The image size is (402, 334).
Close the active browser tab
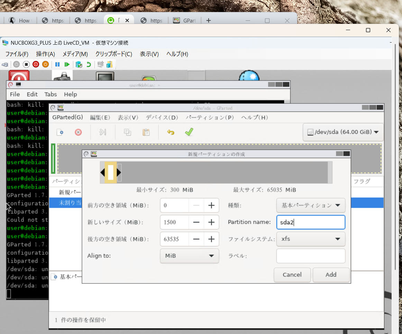click(127, 20)
